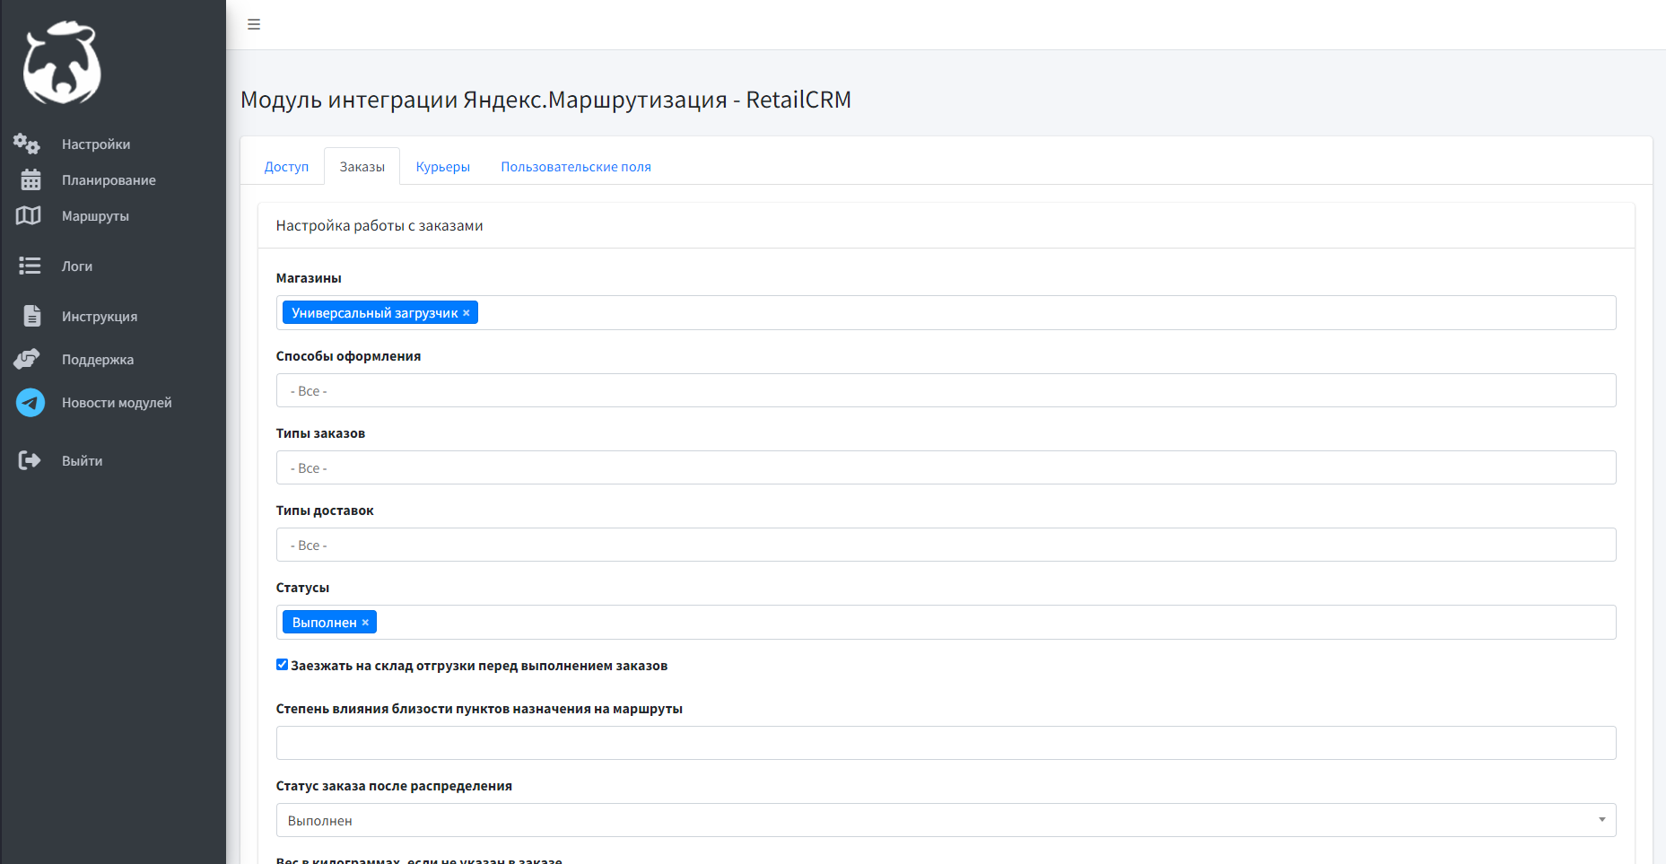Viewport: 1666px width, 864px height.
Task: Click Выйти to log out
Action: click(x=82, y=460)
